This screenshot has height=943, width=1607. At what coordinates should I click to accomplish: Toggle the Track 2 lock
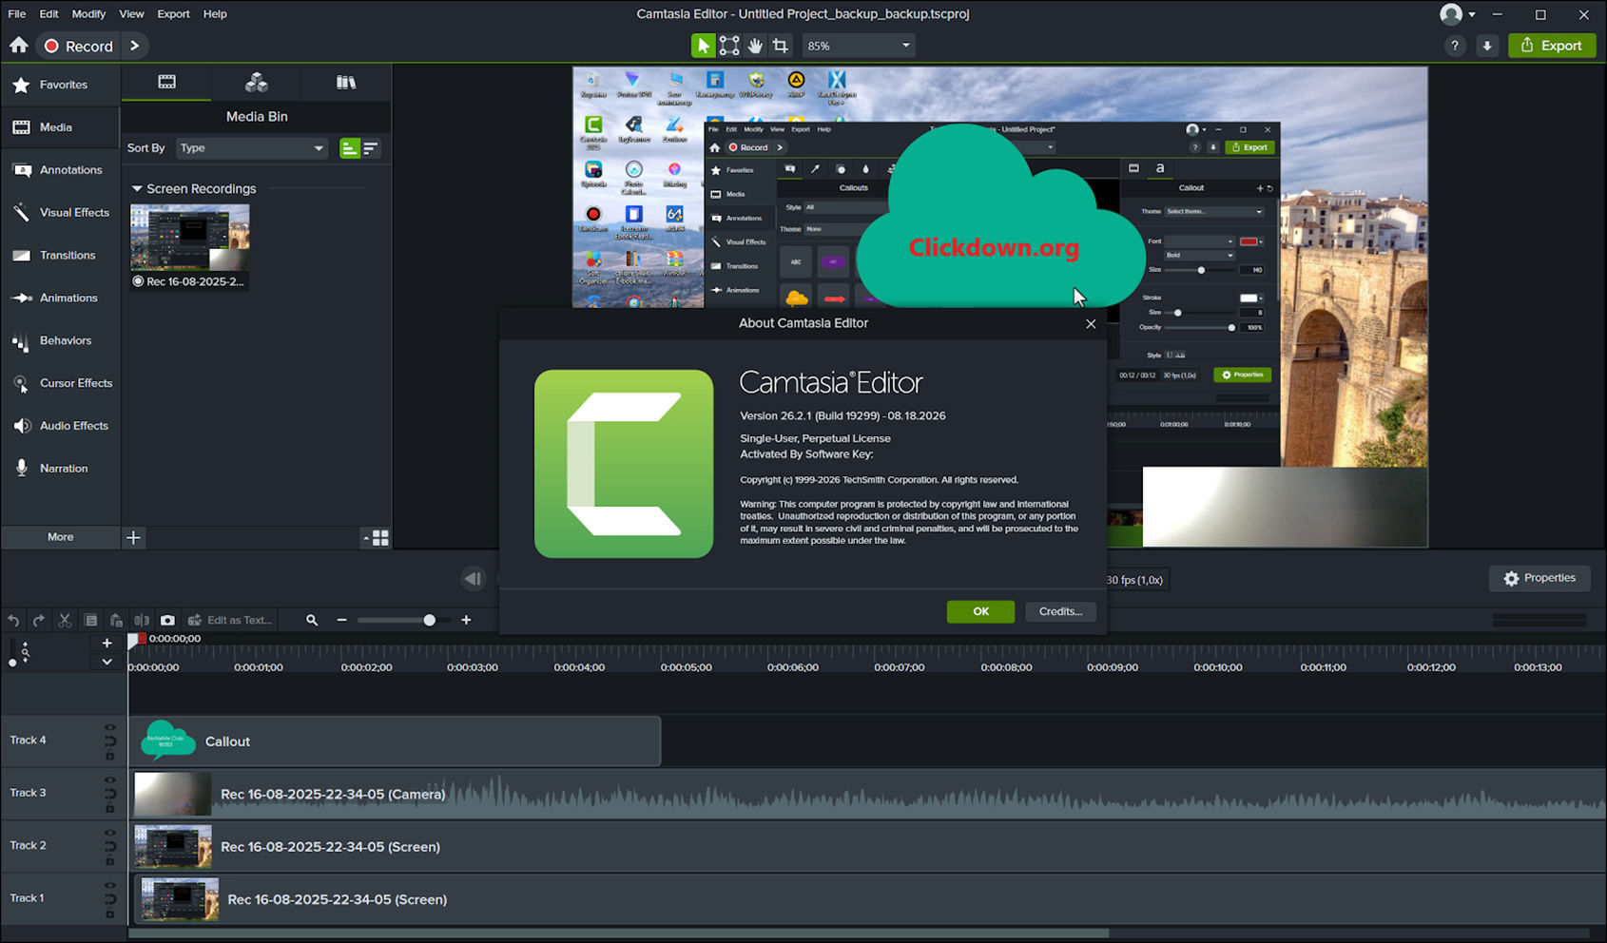tap(110, 861)
